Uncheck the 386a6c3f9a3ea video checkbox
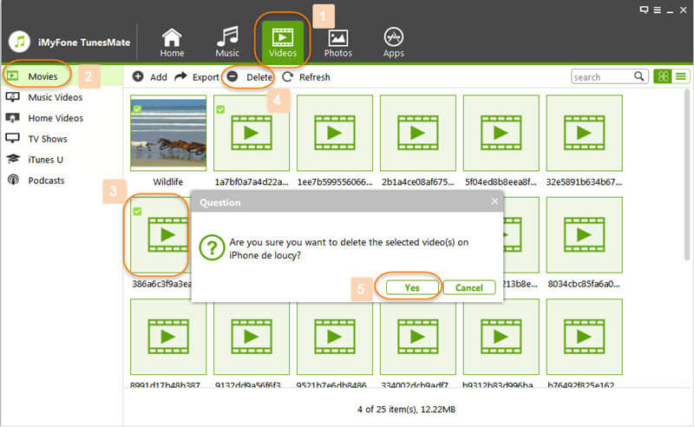The width and height of the screenshot is (694, 427). (138, 211)
